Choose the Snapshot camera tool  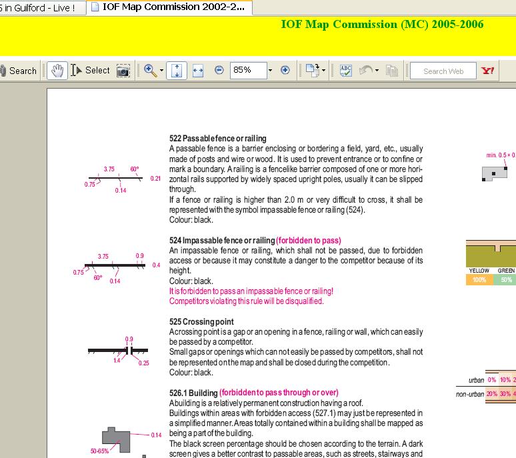coord(123,71)
